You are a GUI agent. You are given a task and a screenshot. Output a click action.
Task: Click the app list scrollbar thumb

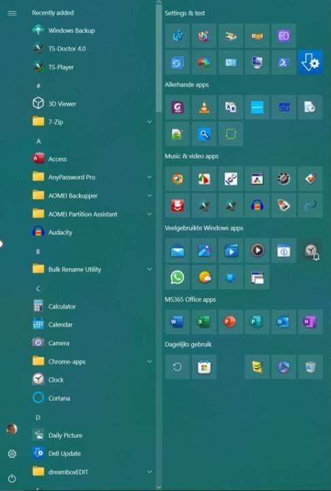pos(159,59)
